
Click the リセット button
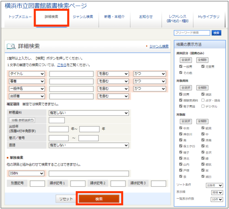66,199
